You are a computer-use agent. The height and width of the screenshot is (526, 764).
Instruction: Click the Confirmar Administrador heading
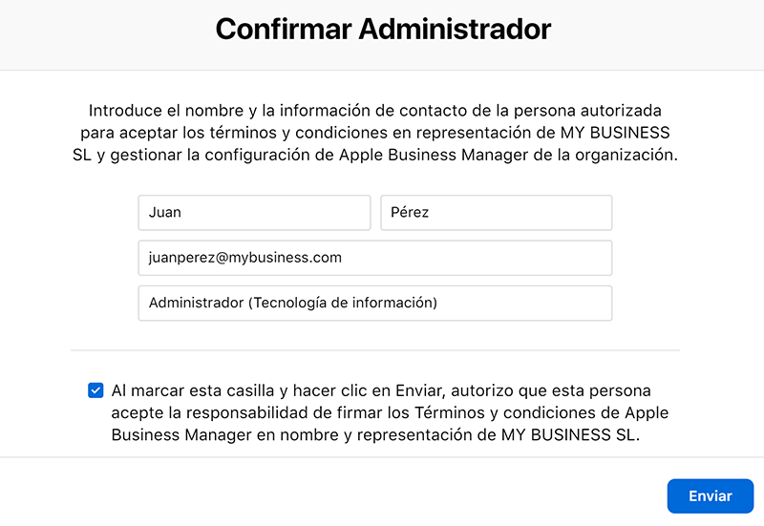[383, 29]
